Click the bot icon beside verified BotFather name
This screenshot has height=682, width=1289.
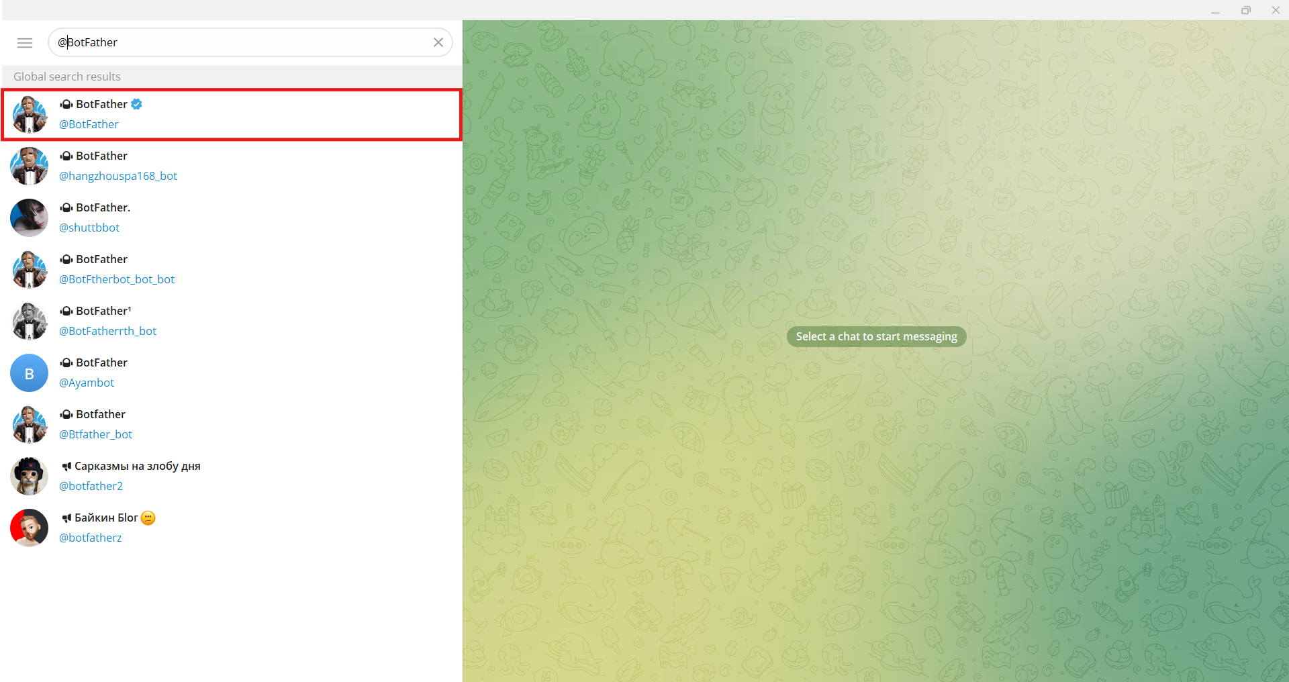(x=66, y=104)
